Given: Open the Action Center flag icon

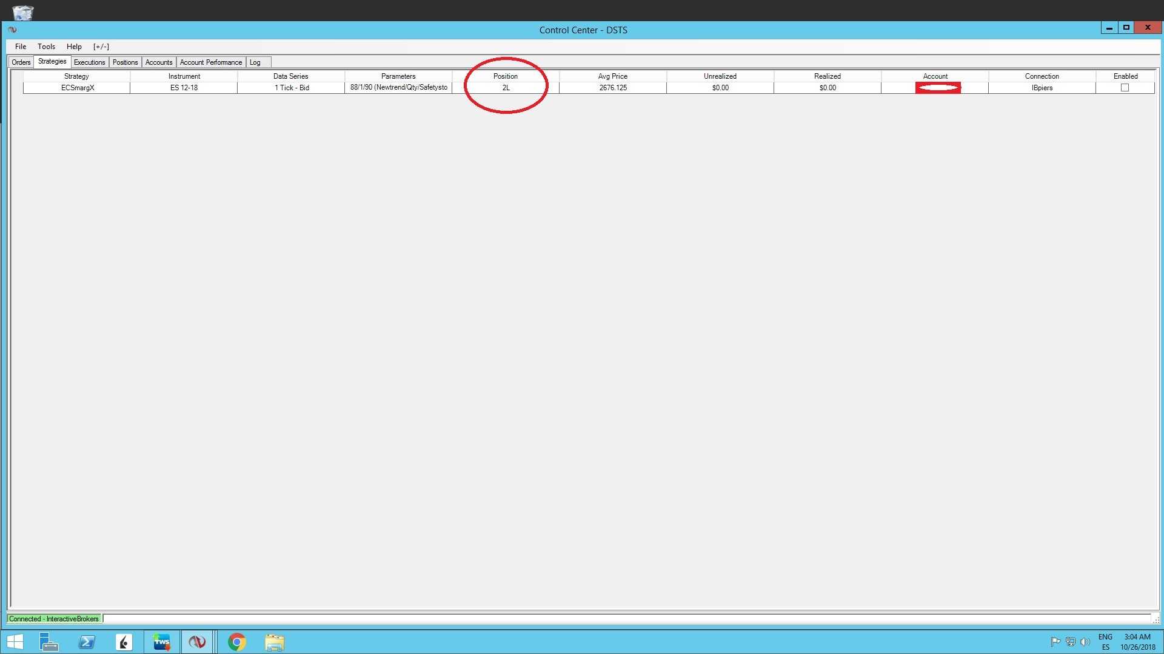Looking at the screenshot, I should coord(1055,642).
